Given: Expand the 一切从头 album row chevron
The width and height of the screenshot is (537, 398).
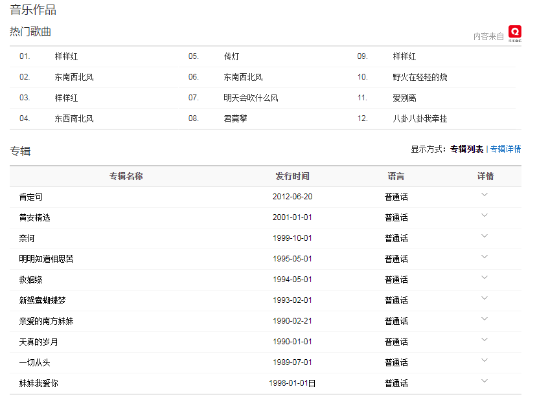Looking at the screenshot, I should [485, 360].
